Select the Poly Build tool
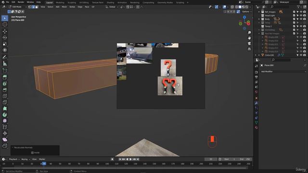The width and height of the screenshot is (308, 173). [5, 109]
